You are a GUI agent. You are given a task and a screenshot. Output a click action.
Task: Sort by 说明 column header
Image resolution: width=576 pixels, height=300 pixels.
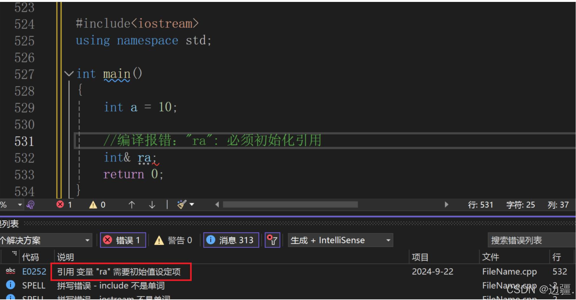[65, 257]
